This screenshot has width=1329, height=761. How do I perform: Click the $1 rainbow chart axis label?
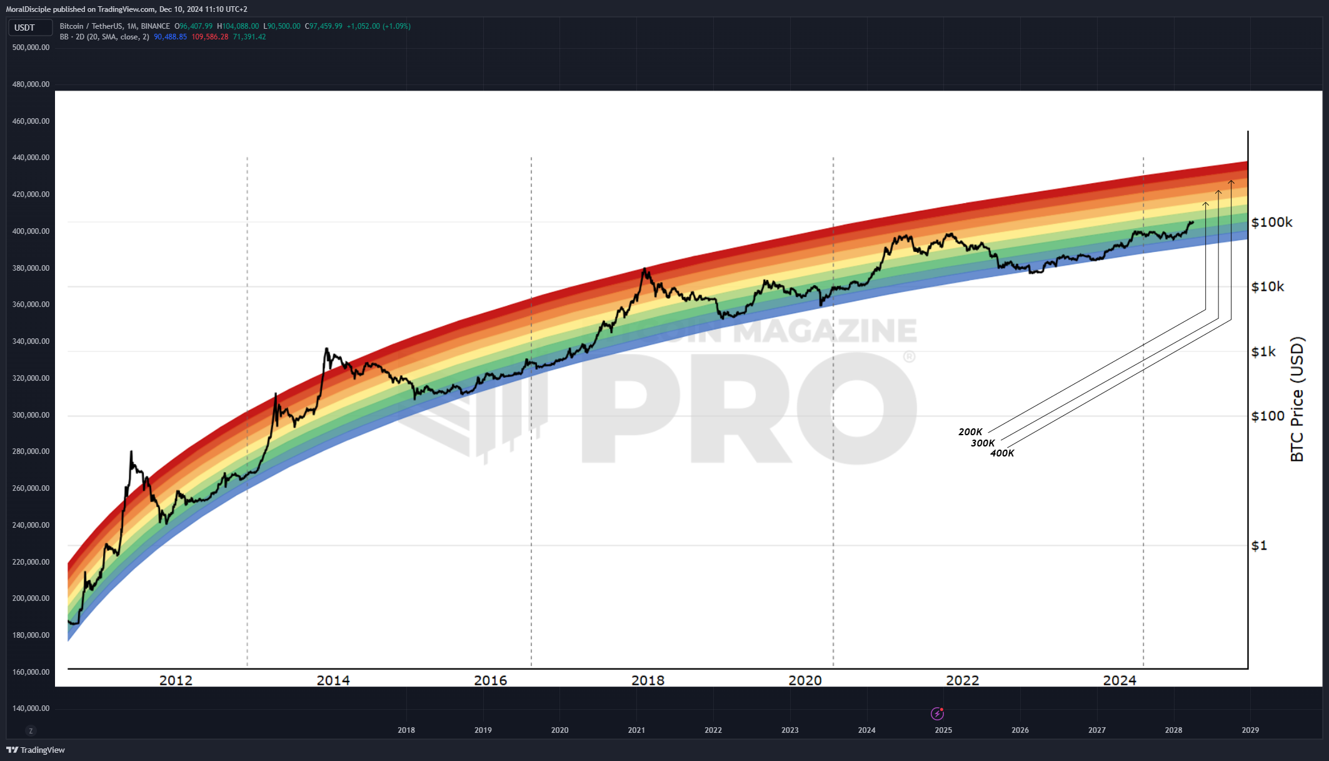pos(1259,546)
